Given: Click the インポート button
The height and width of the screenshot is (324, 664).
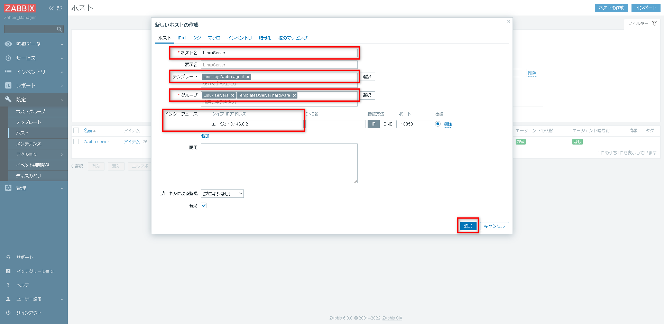Looking at the screenshot, I should [x=646, y=8].
